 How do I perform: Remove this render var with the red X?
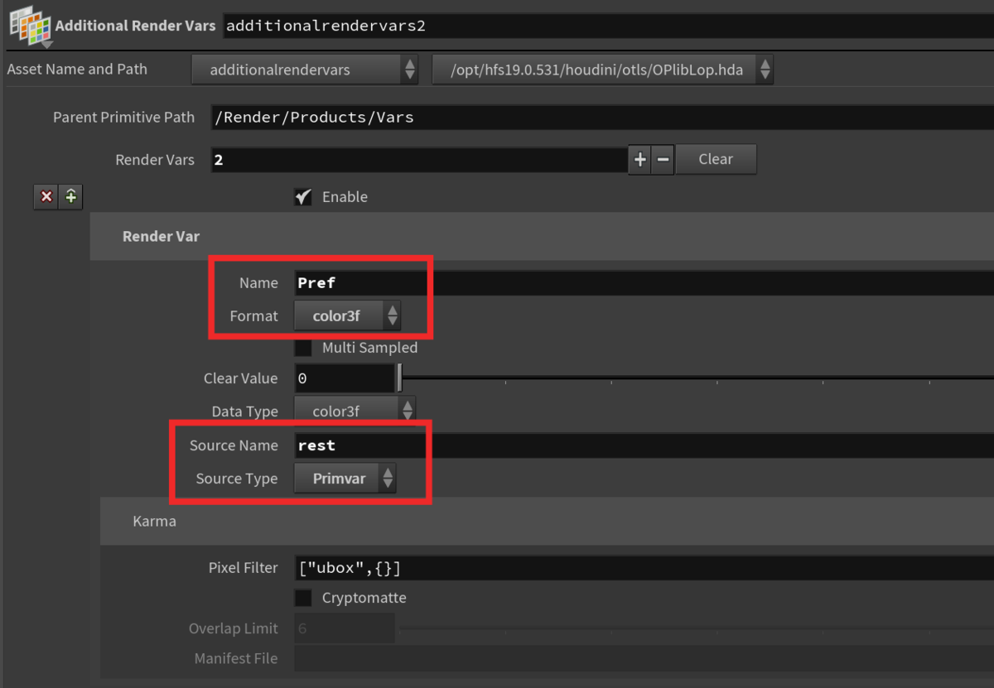point(46,197)
